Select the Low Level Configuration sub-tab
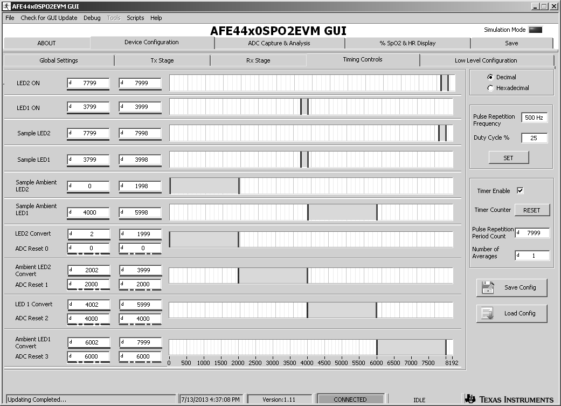Screen dimensions: 561x406 (486, 60)
